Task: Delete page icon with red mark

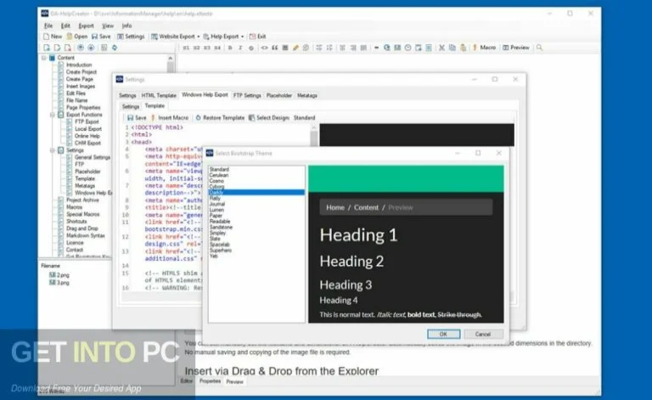Action: (67, 48)
